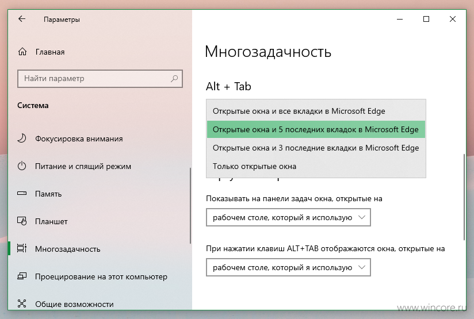Open Память settings page
The height and width of the screenshot is (319, 474).
click(100, 194)
